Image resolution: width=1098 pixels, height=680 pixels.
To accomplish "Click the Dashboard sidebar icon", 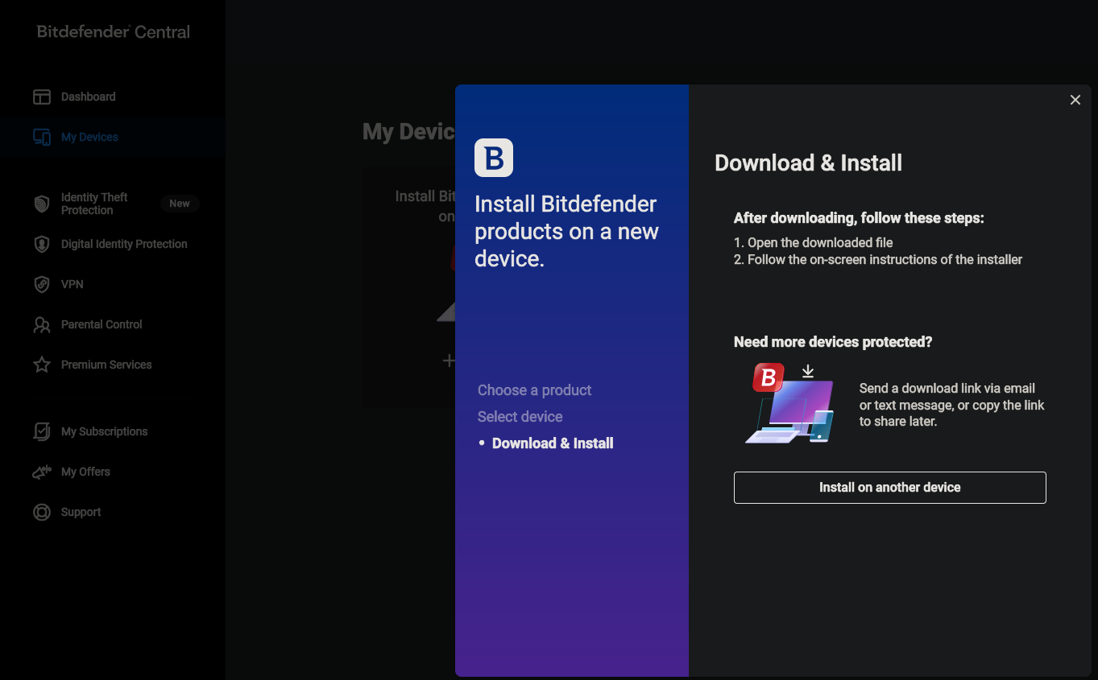I will pyautogui.click(x=42, y=97).
